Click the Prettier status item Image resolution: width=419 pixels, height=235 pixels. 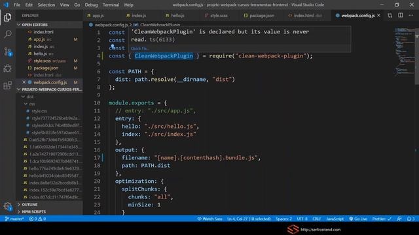tap(382, 219)
